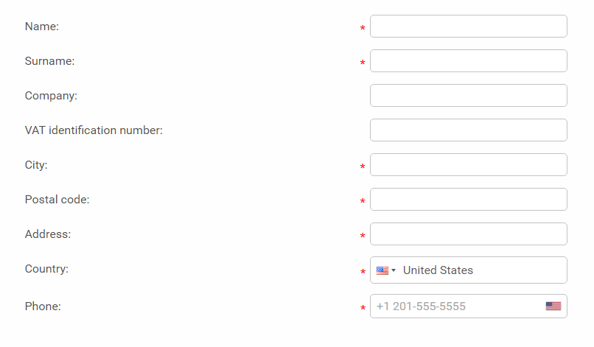Open the United States country dropdown
The height and width of the screenshot is (347, 594).
tap(468, 270)
